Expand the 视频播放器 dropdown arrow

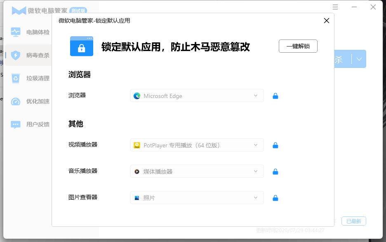coord(256,145)
